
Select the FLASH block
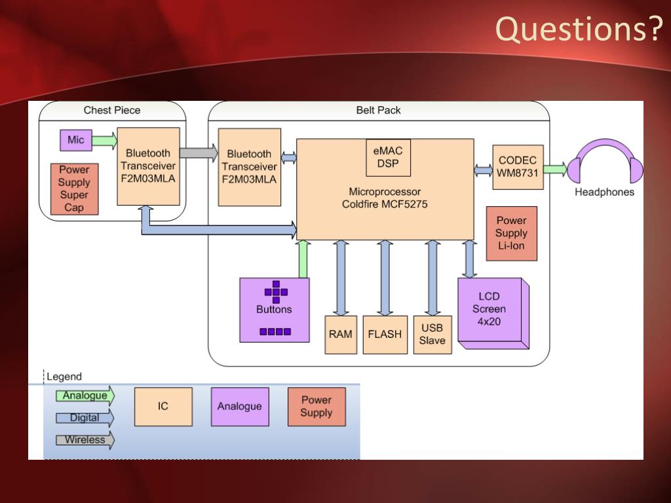click(385, 335)
